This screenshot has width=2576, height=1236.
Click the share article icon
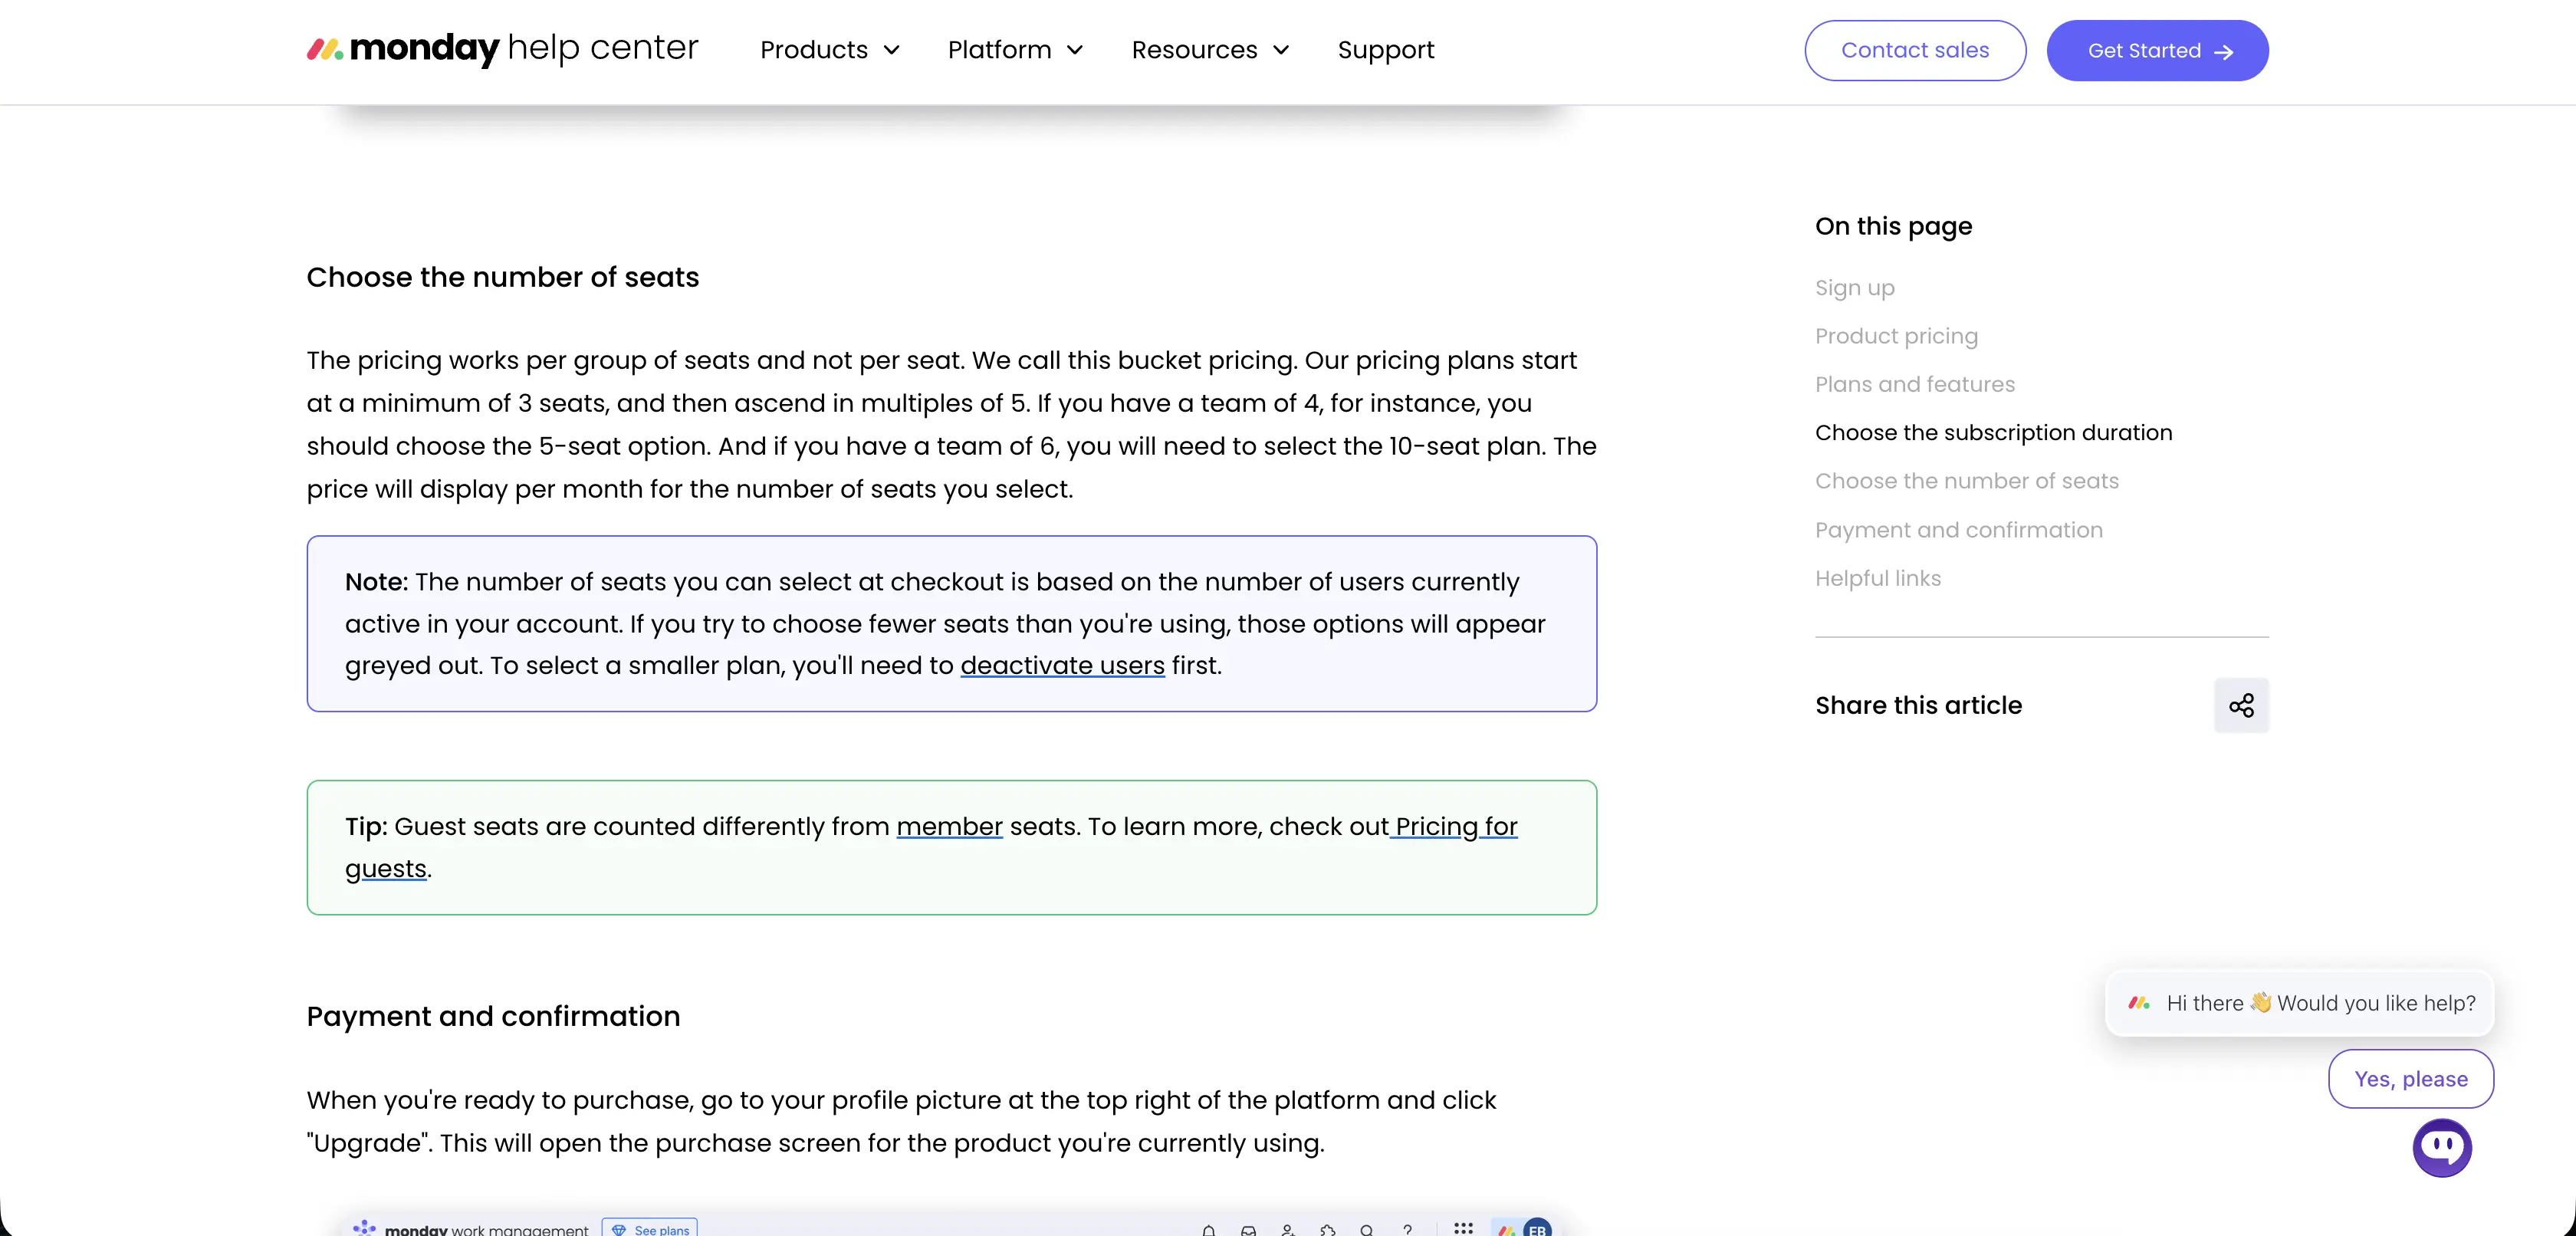2241,705
